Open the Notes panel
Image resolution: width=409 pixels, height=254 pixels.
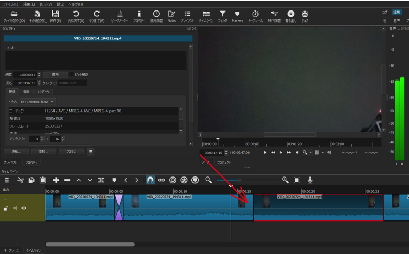(x=171, y=16)
